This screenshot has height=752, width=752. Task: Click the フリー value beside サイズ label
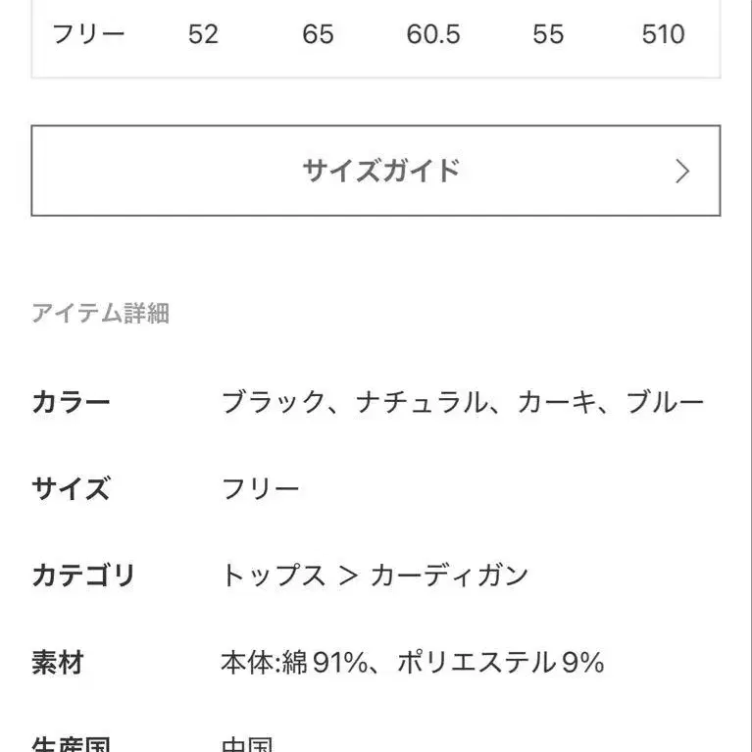point(260,488)
